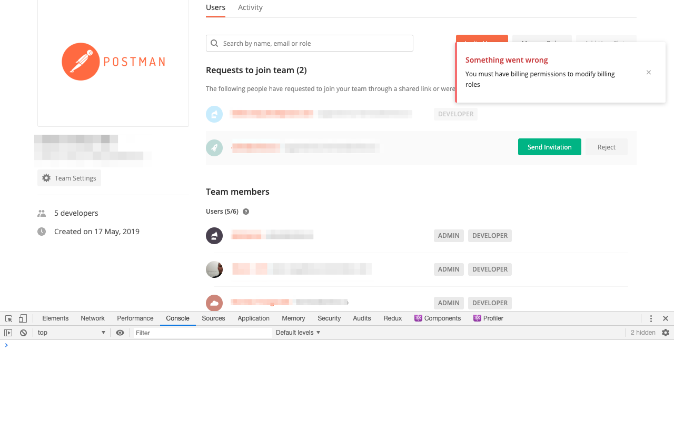Open the DevTools customize menu via three dots

651,318
